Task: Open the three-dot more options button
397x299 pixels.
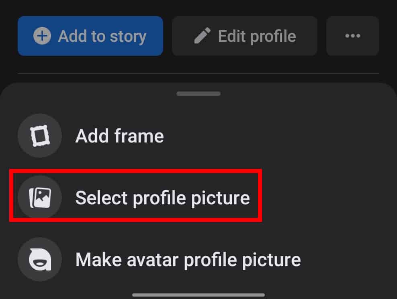Action: (353, 36)
